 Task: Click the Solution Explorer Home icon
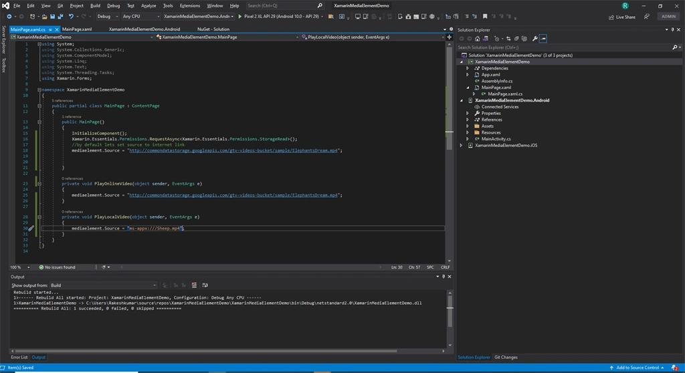click(477, 39)
